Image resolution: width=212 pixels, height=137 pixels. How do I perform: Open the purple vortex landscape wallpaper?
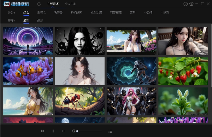(x=28, y=41)
